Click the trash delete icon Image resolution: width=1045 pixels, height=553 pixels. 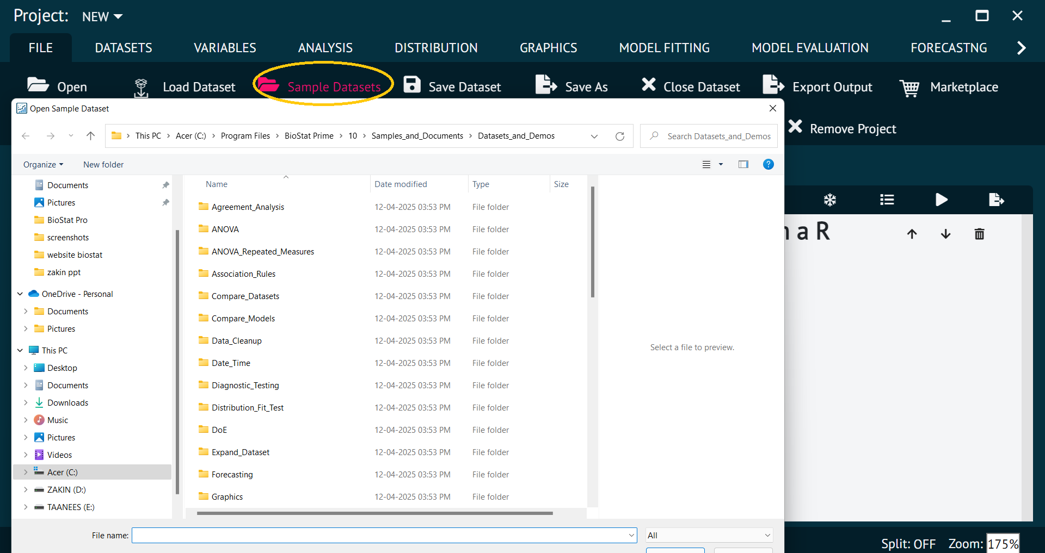click(979, 234)
